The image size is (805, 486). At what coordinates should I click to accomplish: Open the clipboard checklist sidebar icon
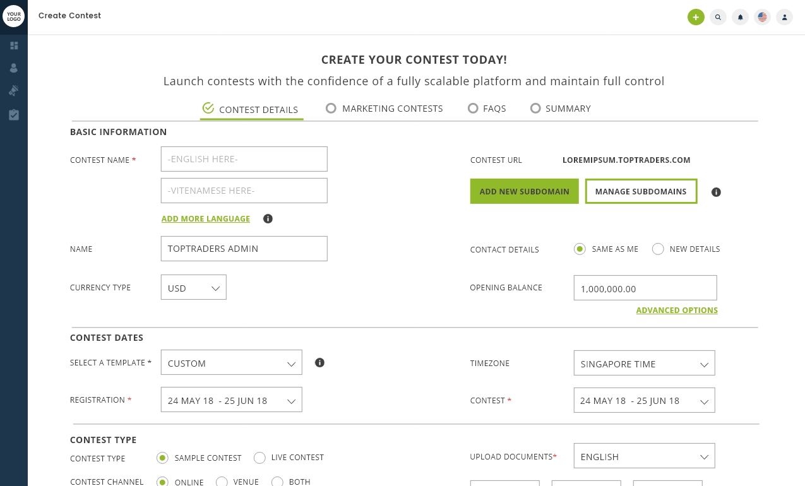click(x=14, y=115)
